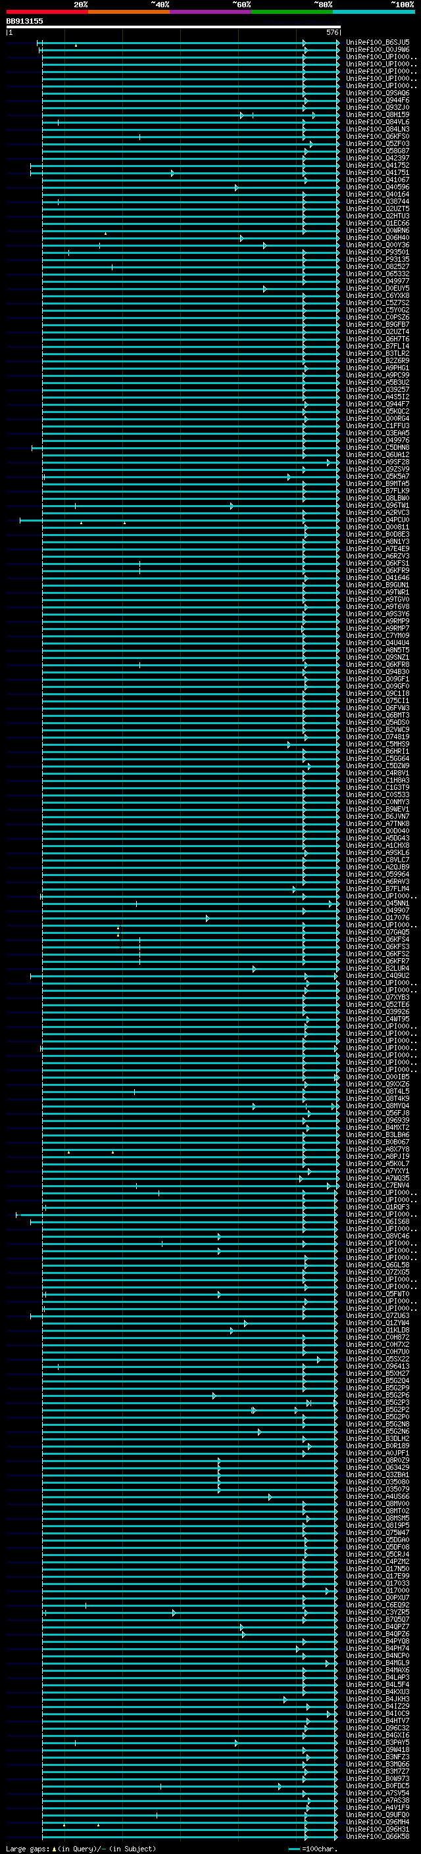Click hit label UniRef100_Q41752
The image size is (421, 1854).
[378, 166]
